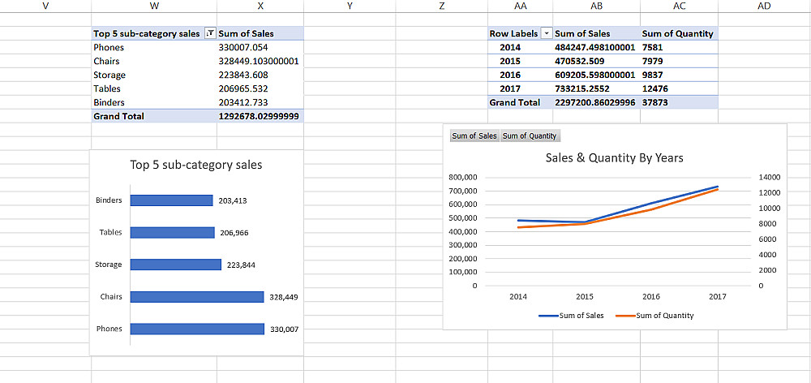Select the Binders row label cell

[154, 102]
